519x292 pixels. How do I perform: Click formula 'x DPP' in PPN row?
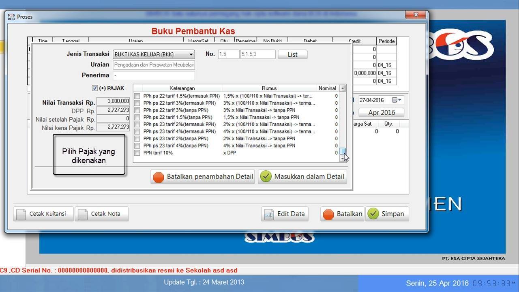(x=229, y=153)
